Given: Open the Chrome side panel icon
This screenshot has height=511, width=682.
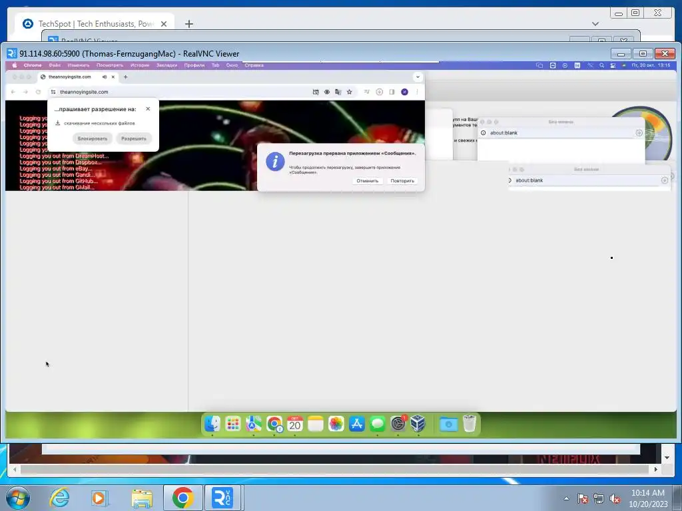Looking at the screenshot, I should click(x=392, y=92).
